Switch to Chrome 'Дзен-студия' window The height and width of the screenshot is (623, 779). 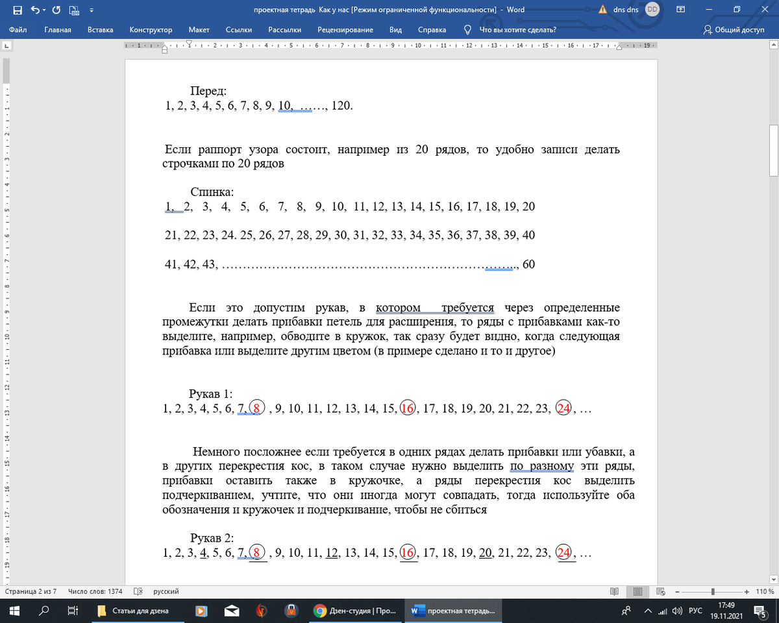click(x=355, y=611)
